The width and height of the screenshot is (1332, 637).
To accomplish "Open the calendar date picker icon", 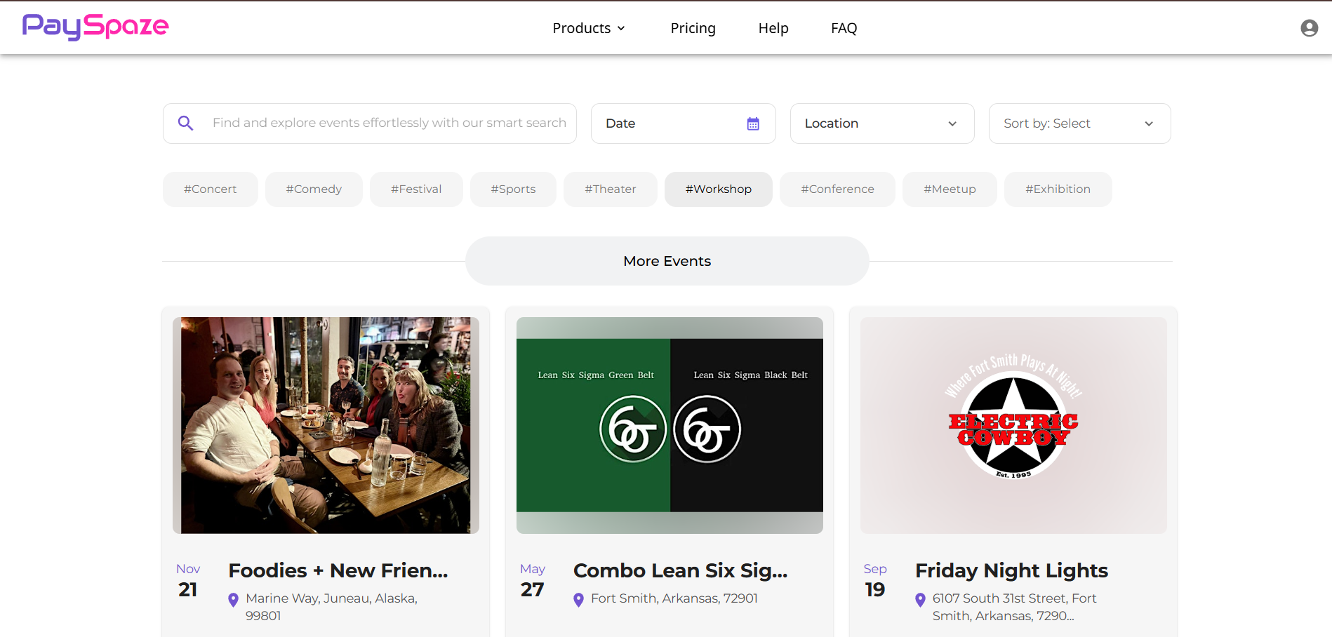I will coord(753,123).
